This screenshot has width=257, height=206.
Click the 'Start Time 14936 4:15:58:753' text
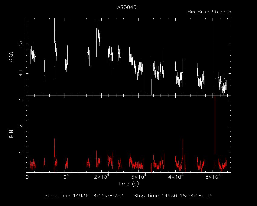pos(84,196)
